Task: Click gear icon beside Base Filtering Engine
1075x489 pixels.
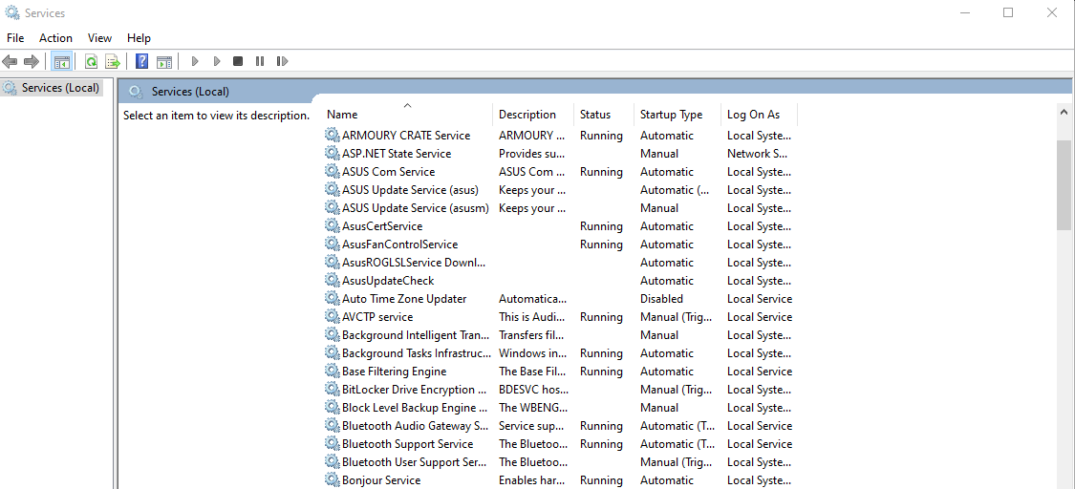Action: [333, 372]
